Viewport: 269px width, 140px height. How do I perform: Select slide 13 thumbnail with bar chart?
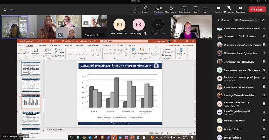pyautogui.click(x=31, y=102)
